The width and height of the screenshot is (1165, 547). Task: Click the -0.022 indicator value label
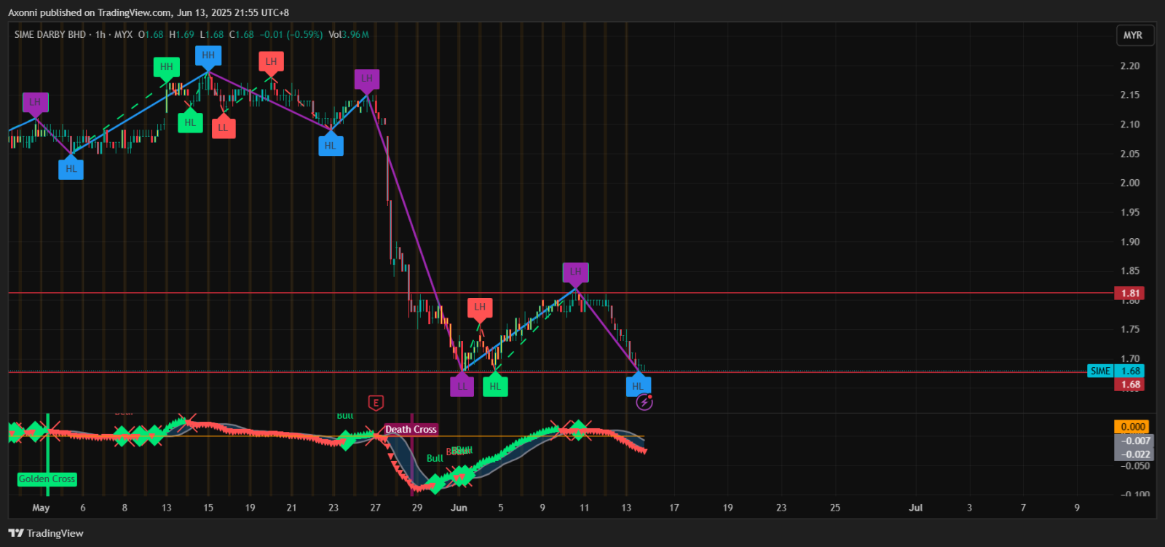pyautogui.click(x=1134, y=454)
